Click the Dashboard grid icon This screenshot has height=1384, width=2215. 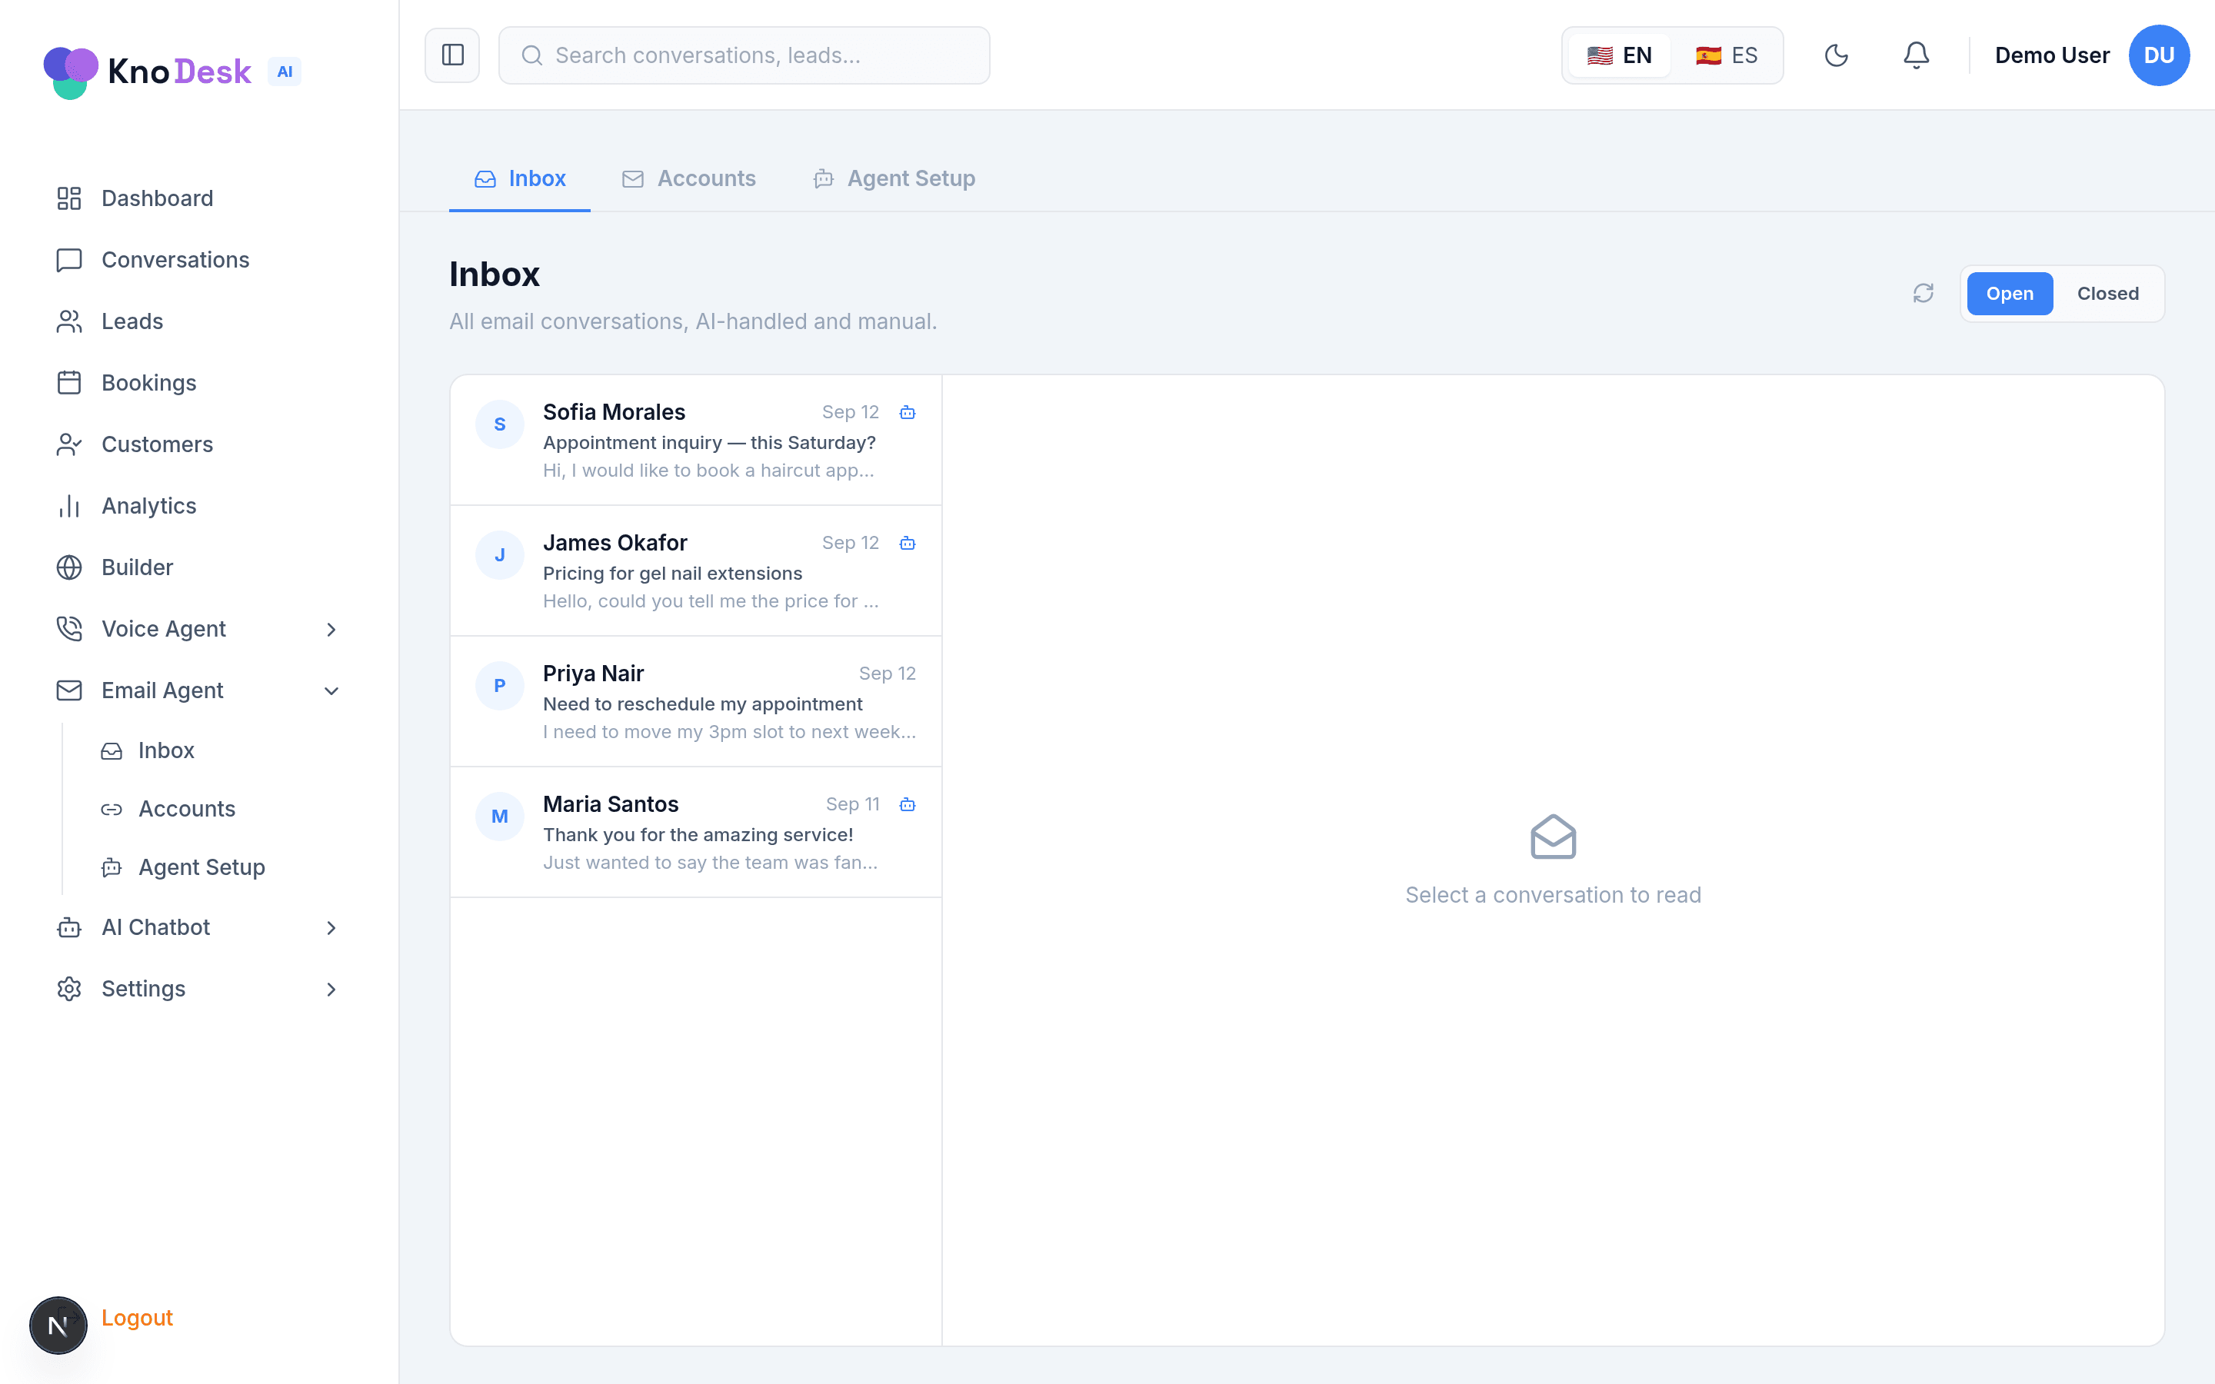[69, 198]
